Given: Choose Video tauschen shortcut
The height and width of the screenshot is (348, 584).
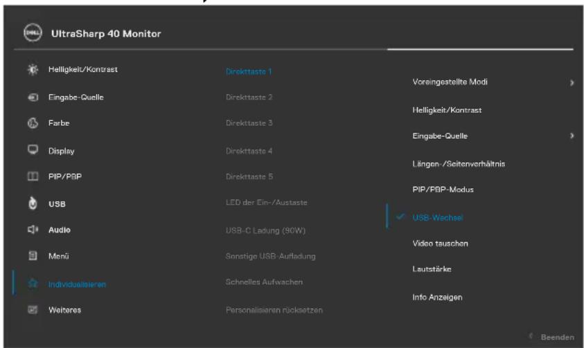Looking at the screenshot, I should point(440,244).
